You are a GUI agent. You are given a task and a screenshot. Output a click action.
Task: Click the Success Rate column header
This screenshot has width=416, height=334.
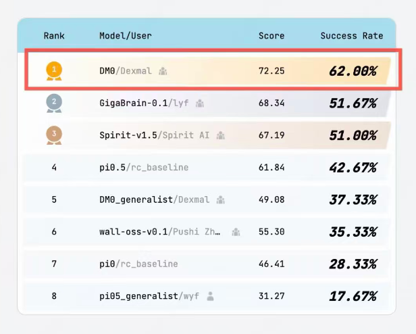351,36
